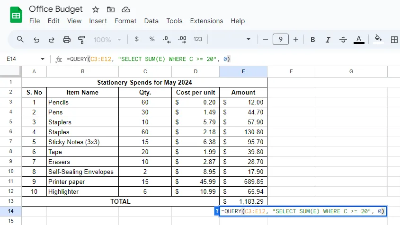Open the Insert menu
400x225 pixels.
98,21
